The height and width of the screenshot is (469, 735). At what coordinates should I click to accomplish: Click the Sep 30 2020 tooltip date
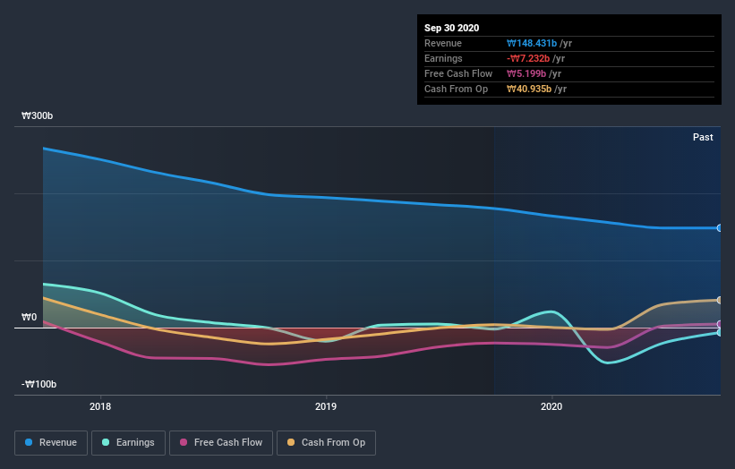tap(452, 28)
